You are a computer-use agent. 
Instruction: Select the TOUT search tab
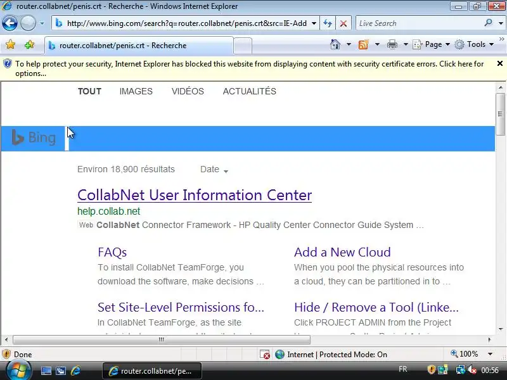[89, 91]
